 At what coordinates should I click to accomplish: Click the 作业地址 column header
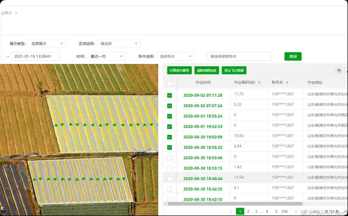315,82
